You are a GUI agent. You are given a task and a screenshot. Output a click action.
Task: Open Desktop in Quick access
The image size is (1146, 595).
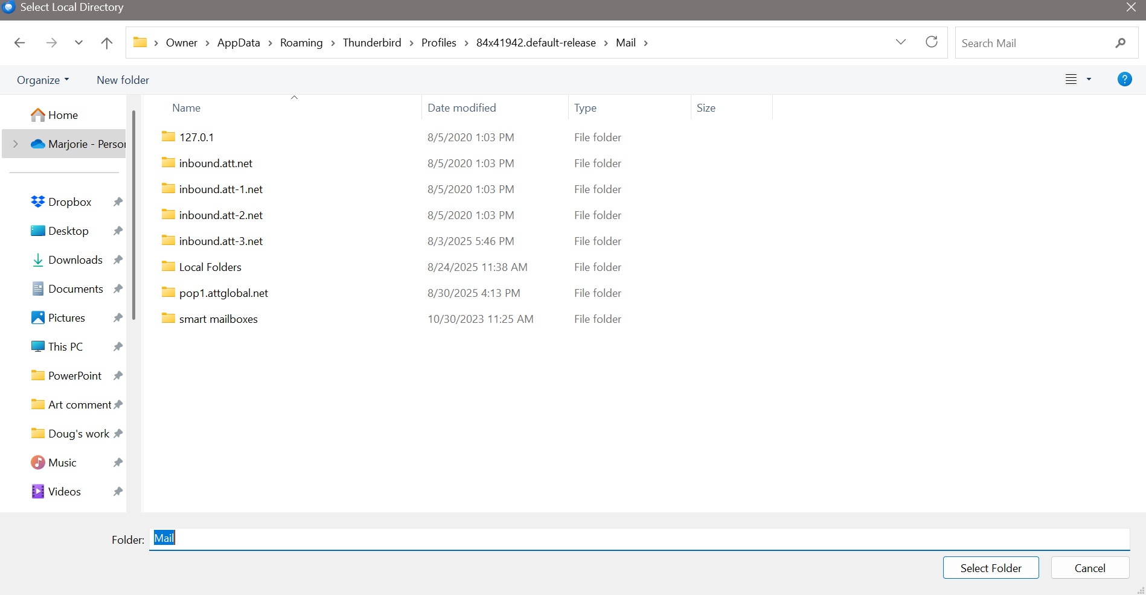point(68,231)
